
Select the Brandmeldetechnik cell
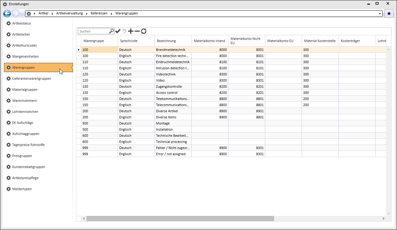pyautogui.click(x=173, y=50)
